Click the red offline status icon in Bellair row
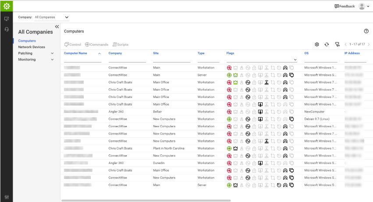Viewport: 373px width, 202px height. click(x=229, y=111)
